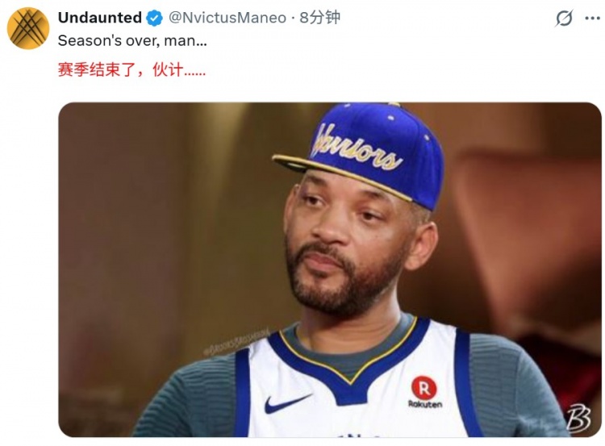Click the blue verified badge
The height and width of the screenshot is (446, 605).
(155, 18)
